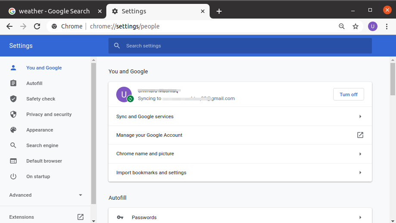
Task: Expand Import bookmarks and settings
Action: pos(360,173)
